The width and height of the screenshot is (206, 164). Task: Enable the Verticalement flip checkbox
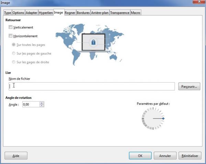[11, 27]
